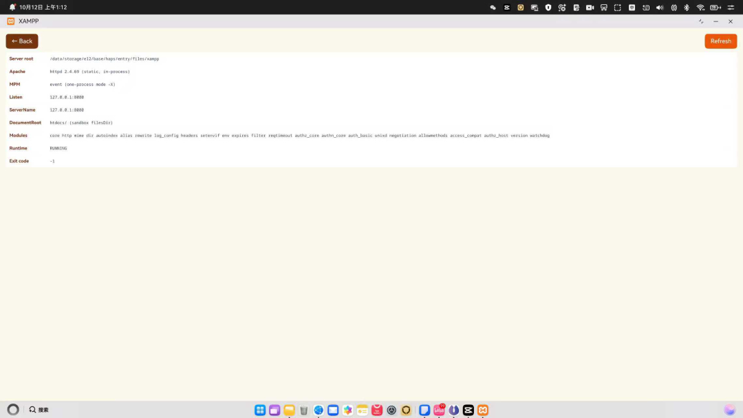This screenshot has height=418, width=743.
Task: Open the bilibili app with the 99 badge
Action: pyautogui.click(x=439, y=410)
